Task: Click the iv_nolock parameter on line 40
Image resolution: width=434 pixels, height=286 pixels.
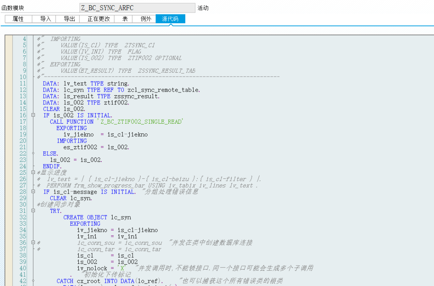Action: tap(92, 268)
